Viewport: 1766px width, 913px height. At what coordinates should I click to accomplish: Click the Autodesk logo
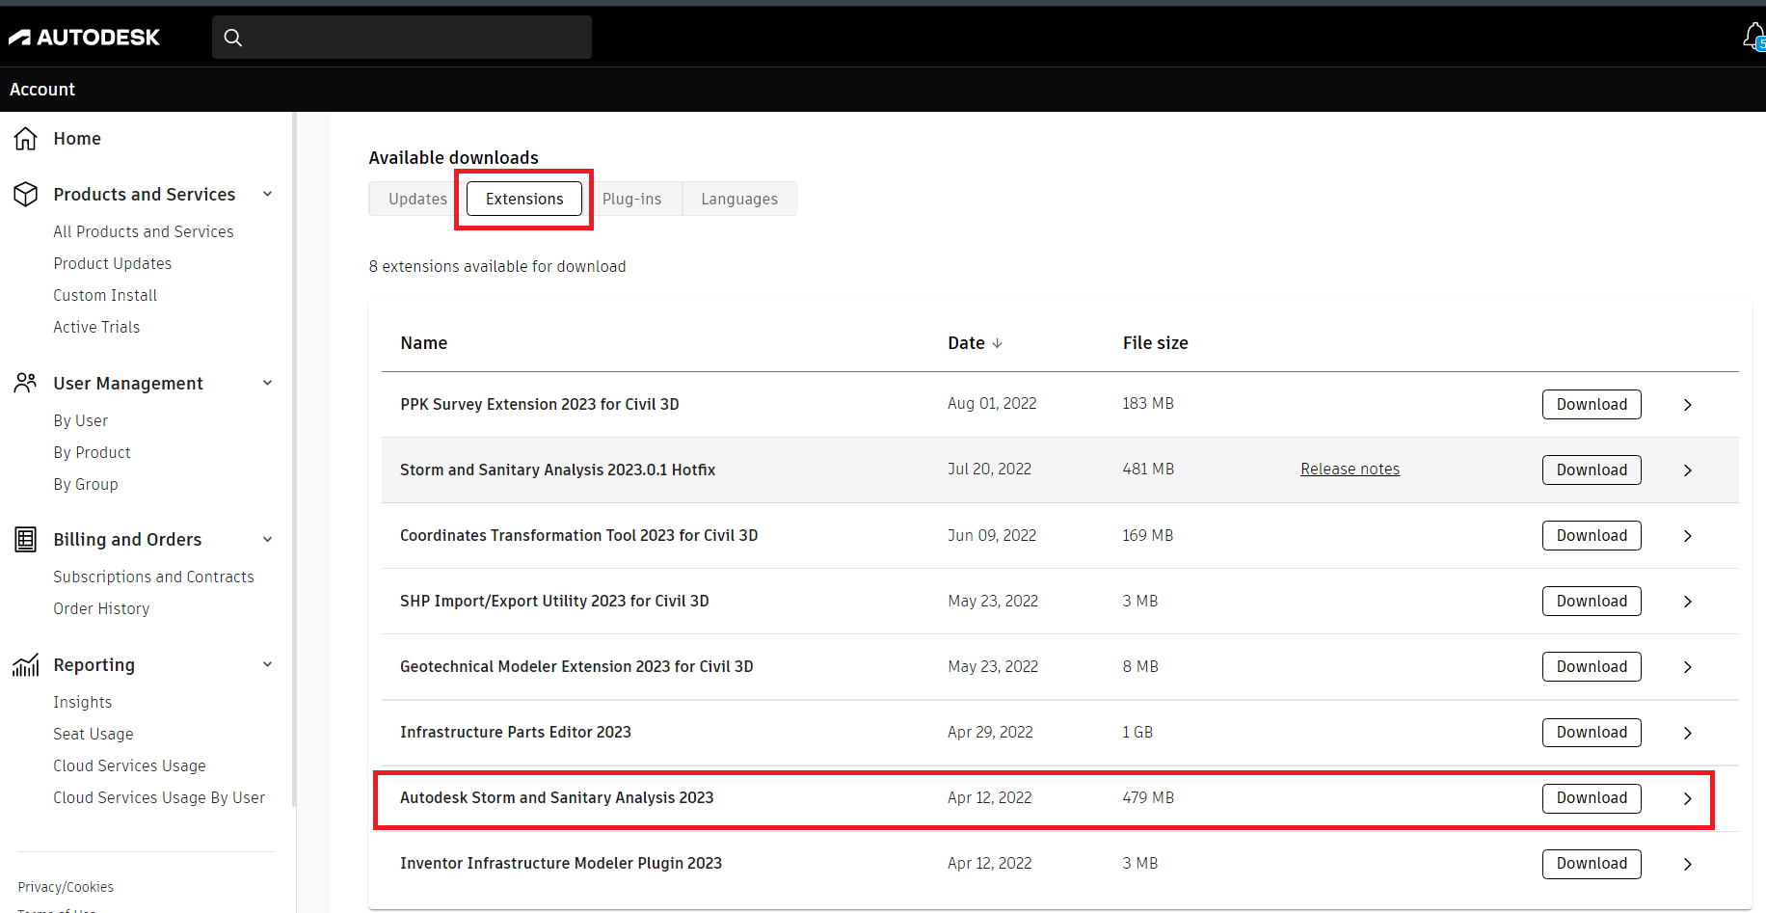tap(85, 37)
